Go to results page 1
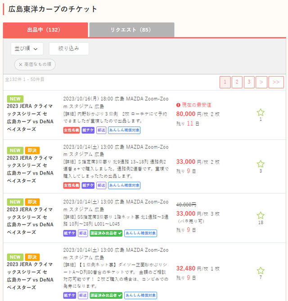288x301 pixels. point(225,82)
